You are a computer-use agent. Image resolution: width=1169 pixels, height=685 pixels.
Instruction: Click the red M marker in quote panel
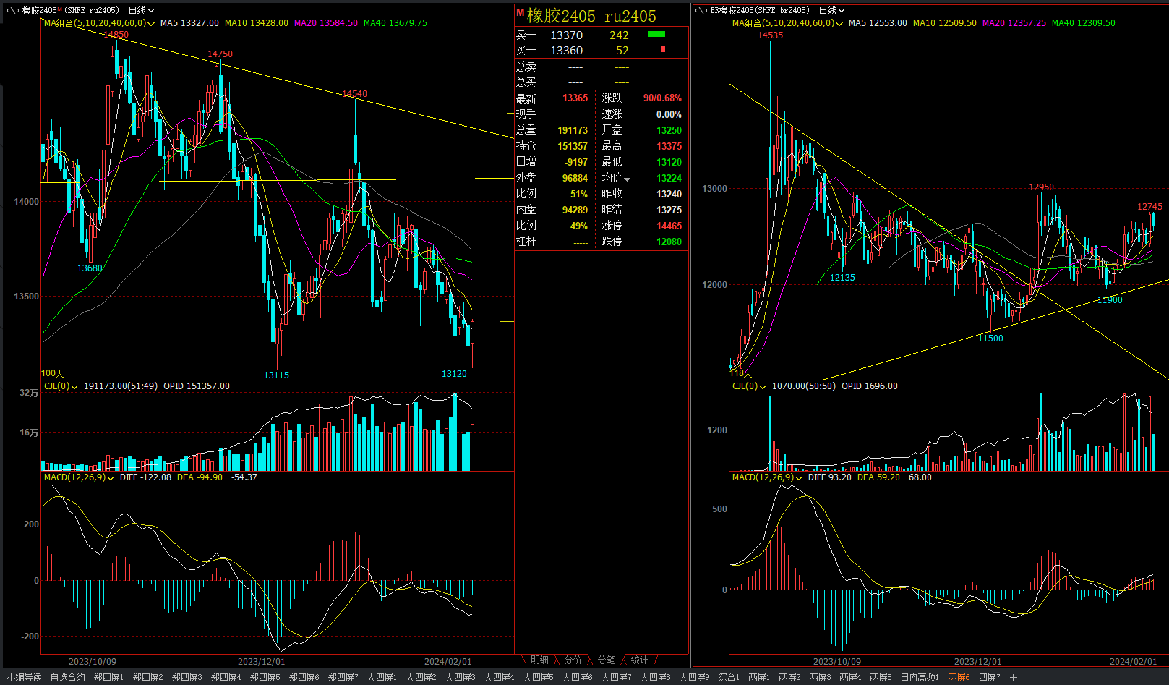coord(520,12)
